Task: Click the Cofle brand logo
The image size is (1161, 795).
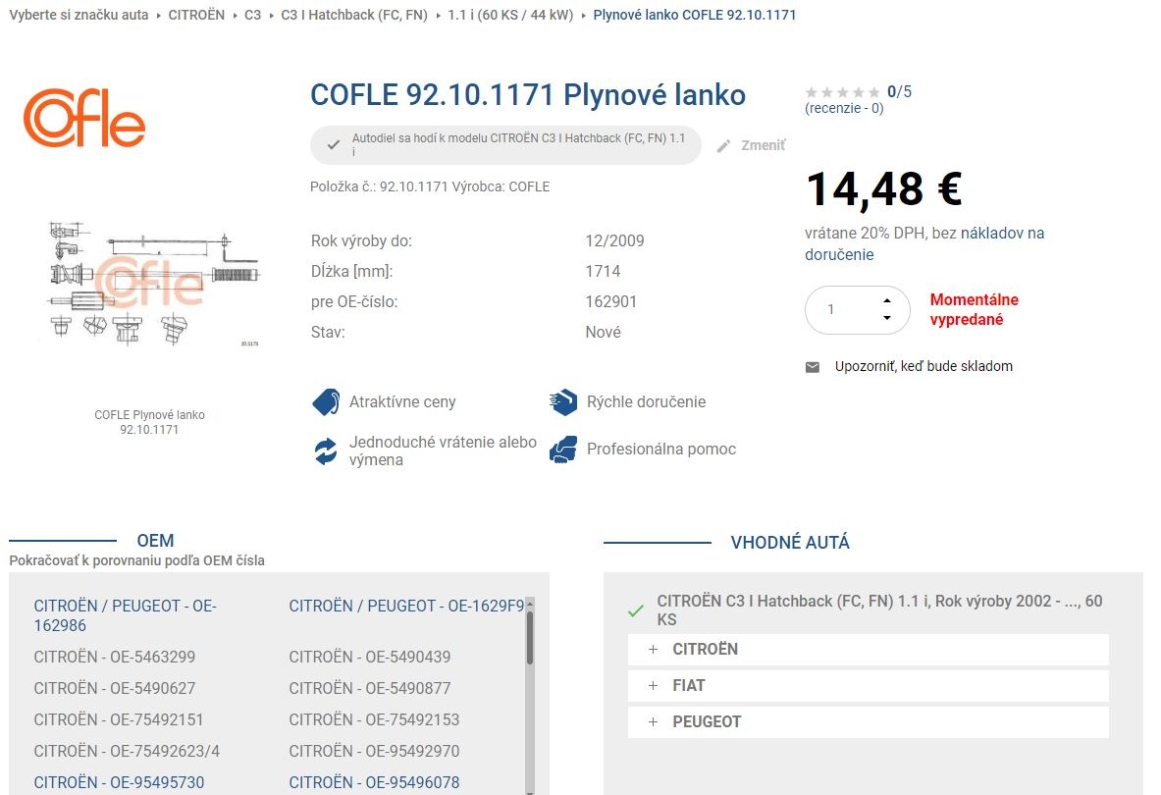Action: [83, 118]
